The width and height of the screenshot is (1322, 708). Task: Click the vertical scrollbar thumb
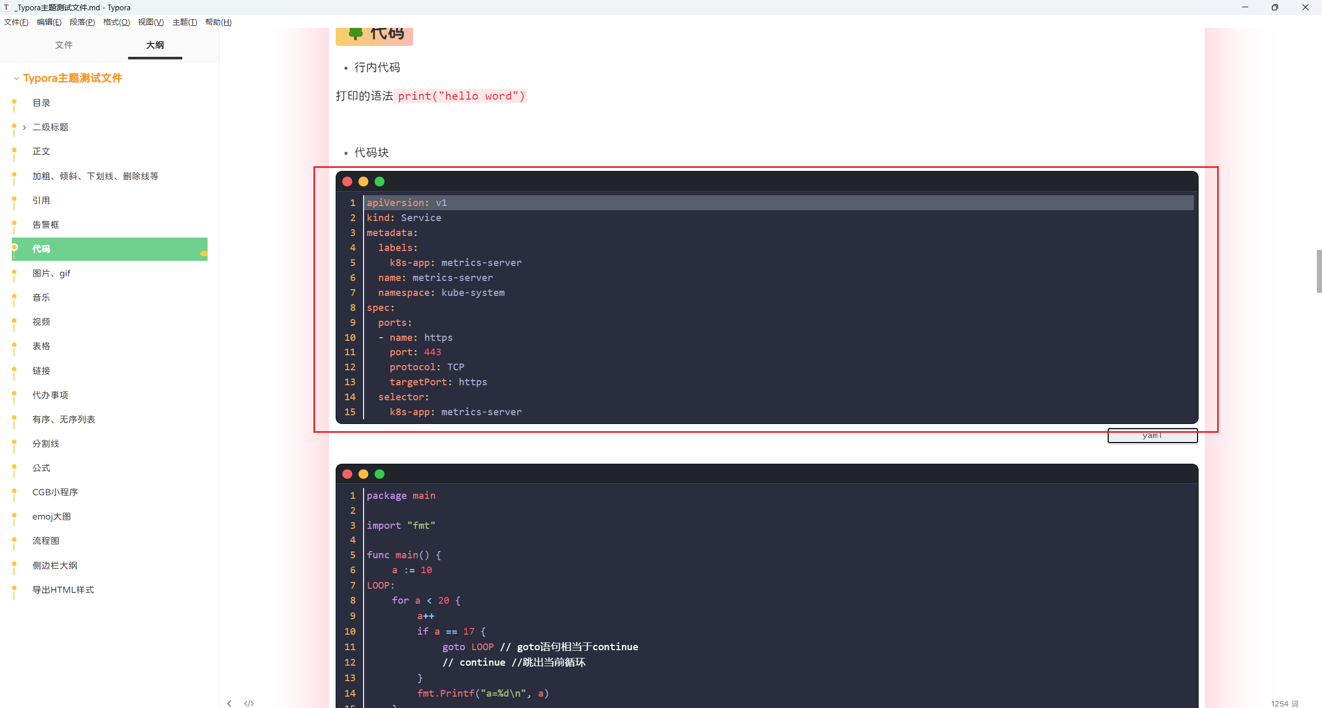1319,271
